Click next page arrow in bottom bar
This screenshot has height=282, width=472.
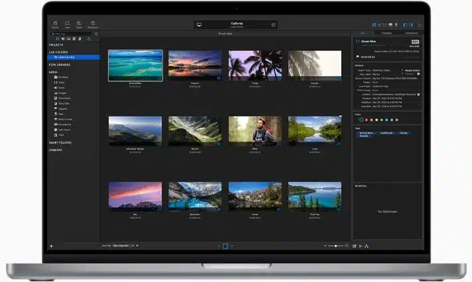[x=232, y=246]
